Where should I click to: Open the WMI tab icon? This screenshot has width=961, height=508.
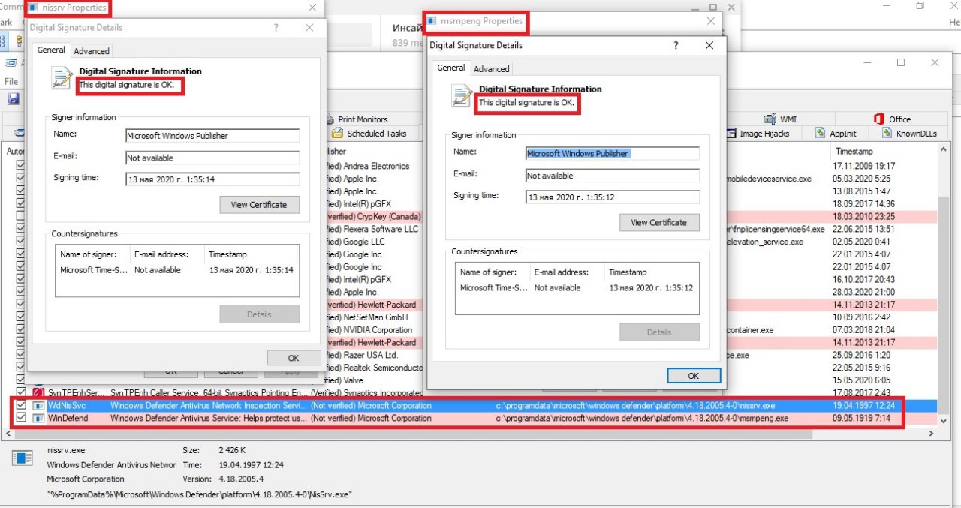click(770, 119)
